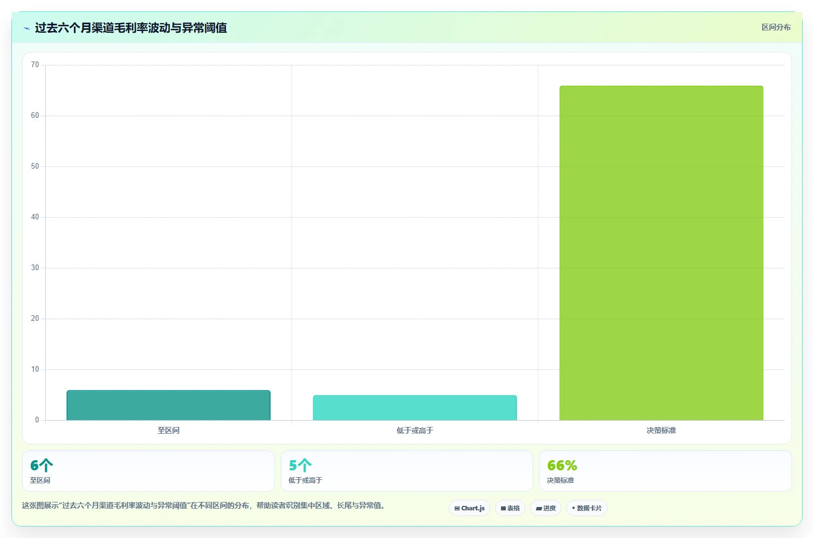The image size is (814, 538).
Task: Select the 数据卡片 tag chip
Action: [587, 508]
